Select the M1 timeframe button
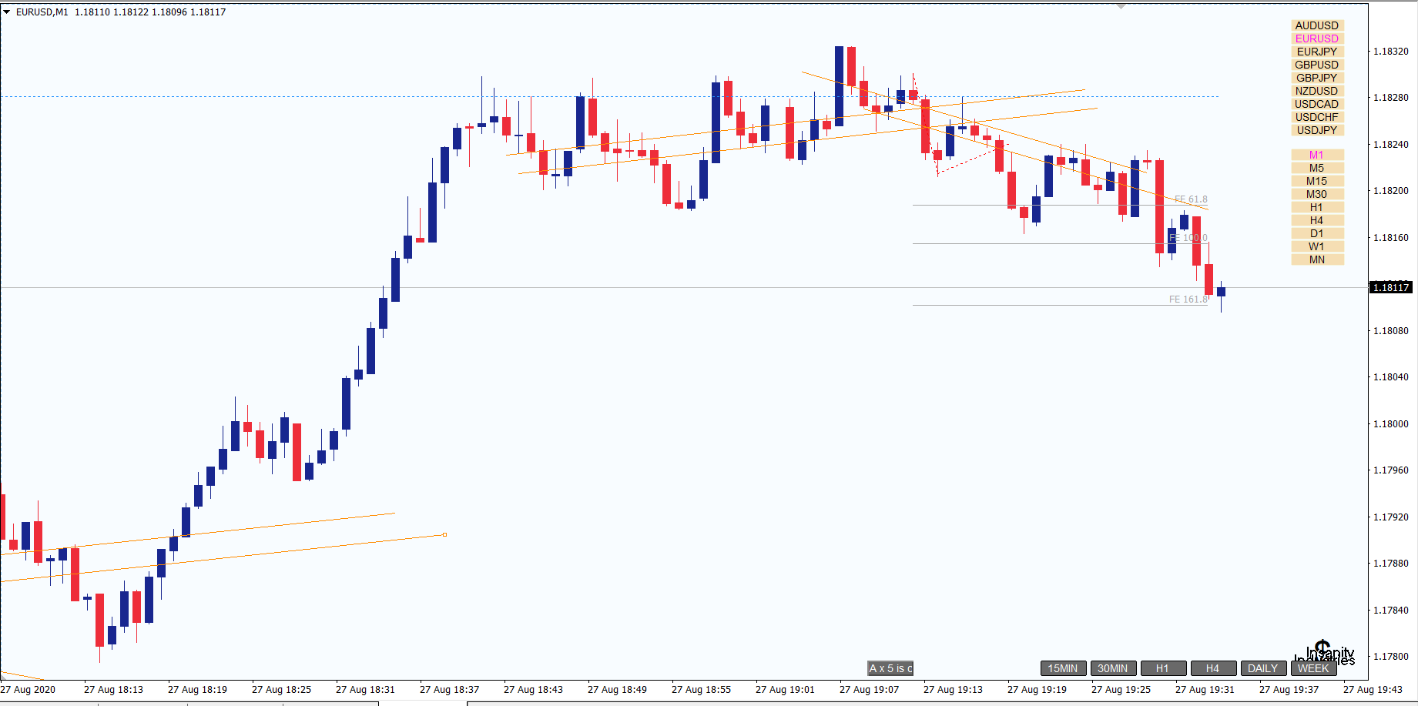This screenshot has width=1418, height=706. [1317, 155]
